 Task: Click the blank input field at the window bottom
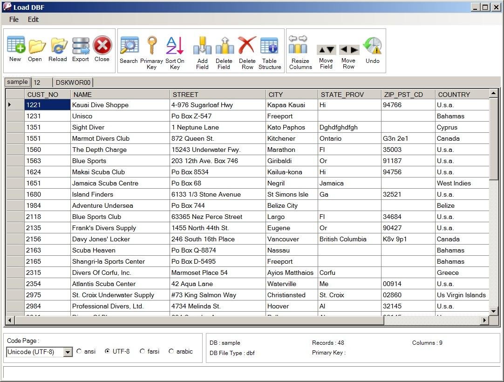(x=252, y=372)
